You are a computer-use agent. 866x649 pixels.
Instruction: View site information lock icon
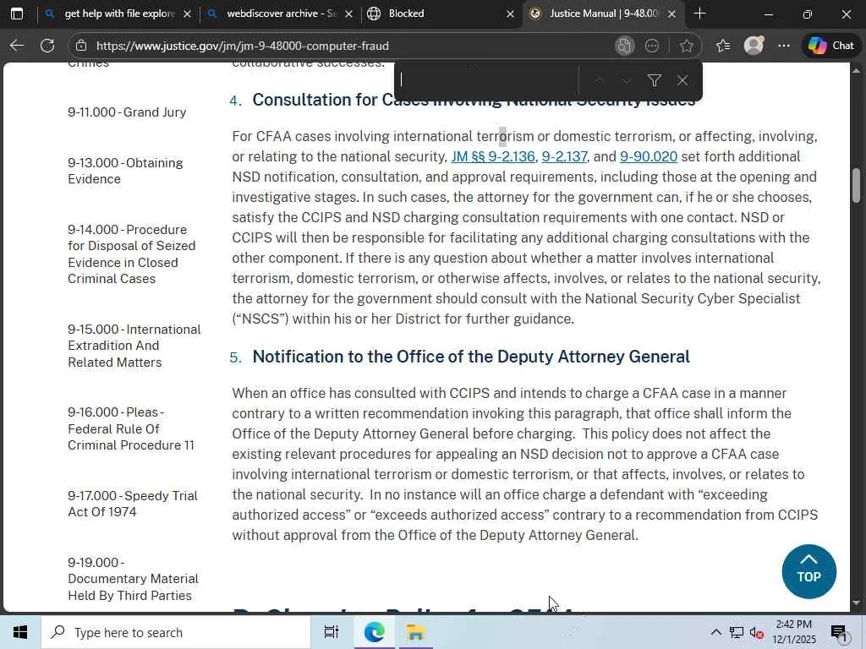pos(81,46)
